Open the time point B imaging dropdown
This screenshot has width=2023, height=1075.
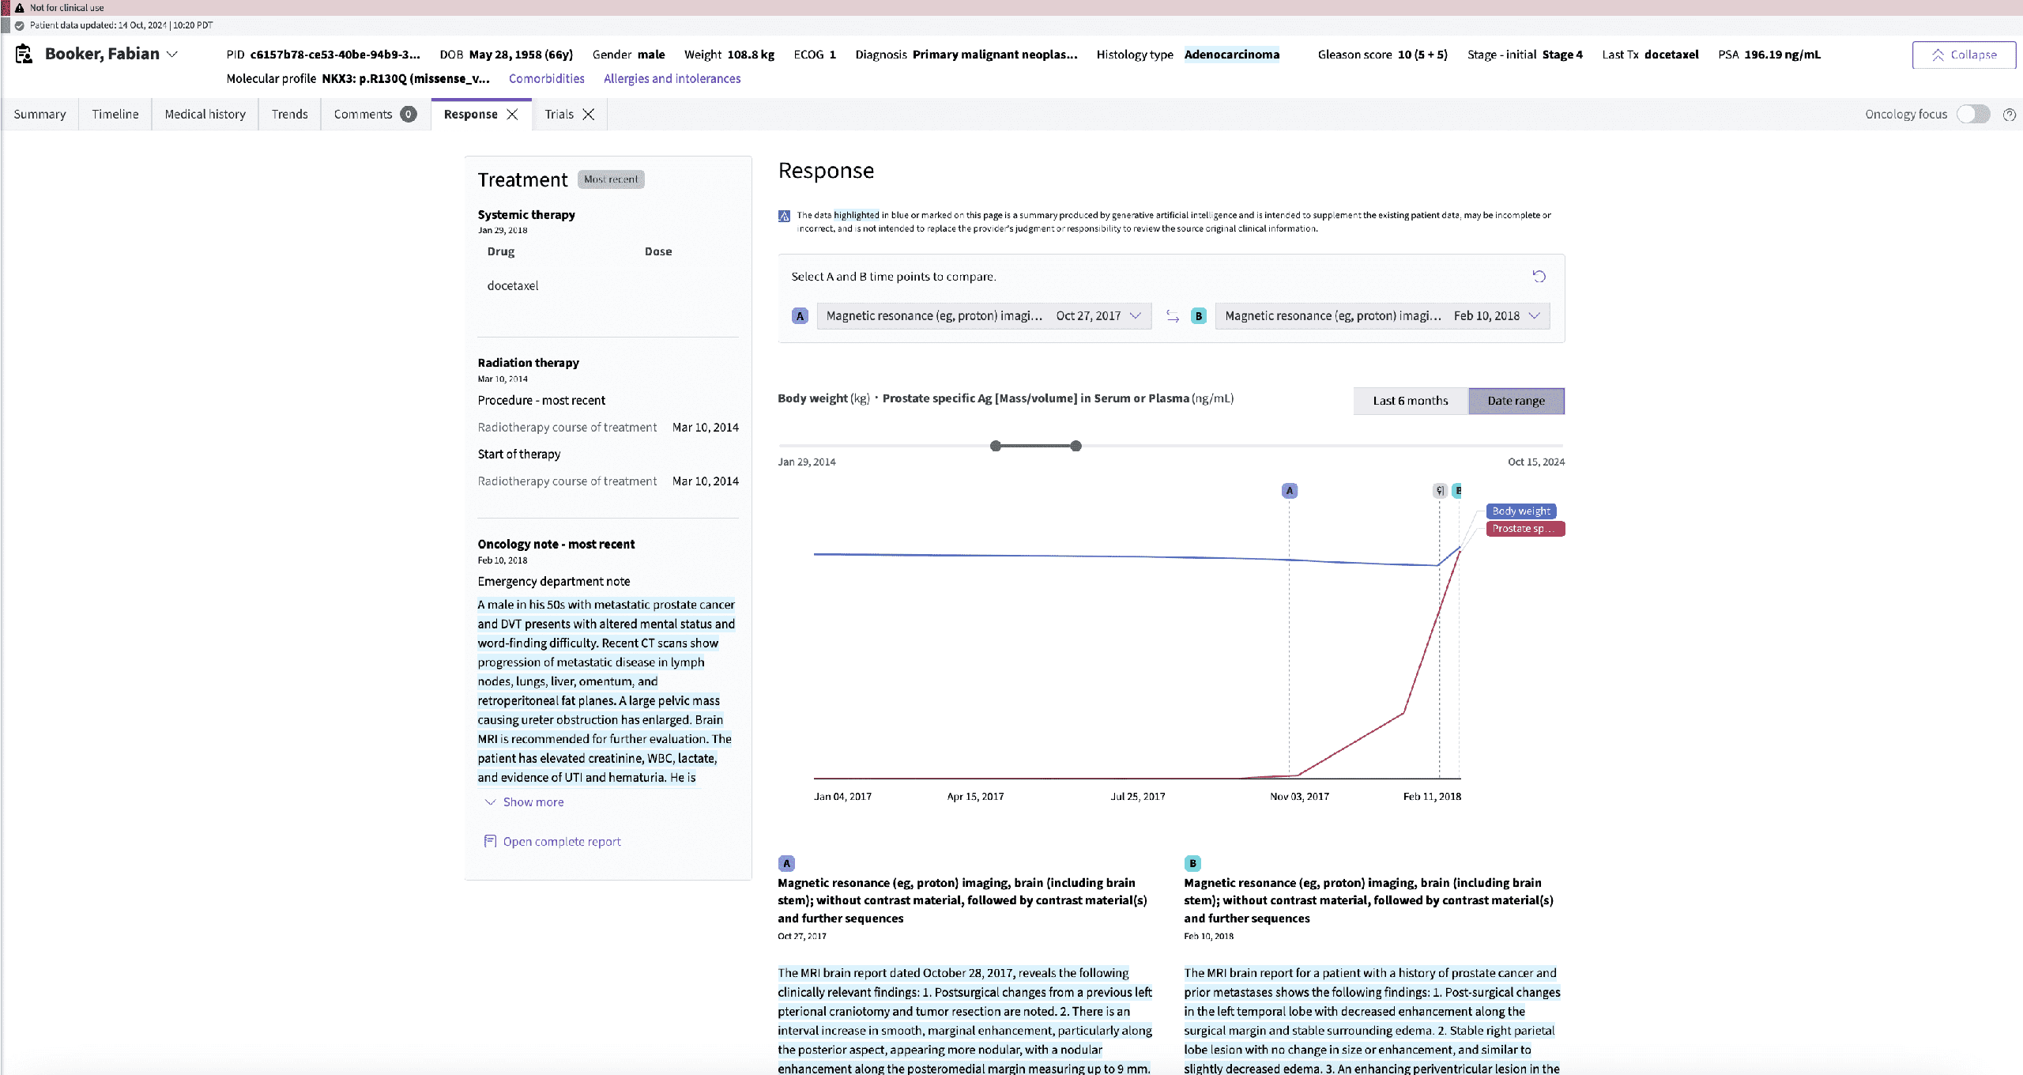[1381, 316]
